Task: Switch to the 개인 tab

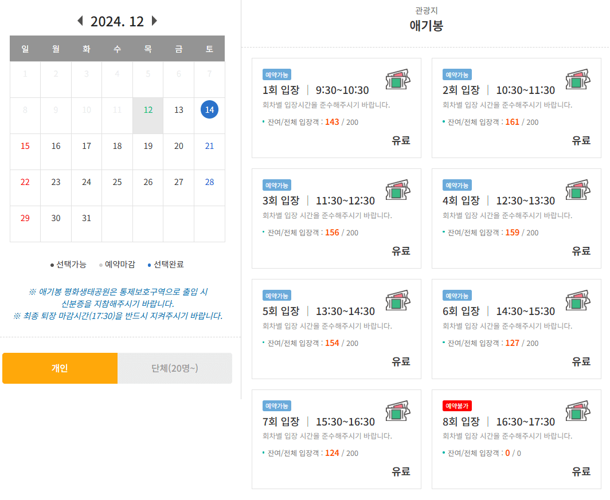Action: click(60, 368)
